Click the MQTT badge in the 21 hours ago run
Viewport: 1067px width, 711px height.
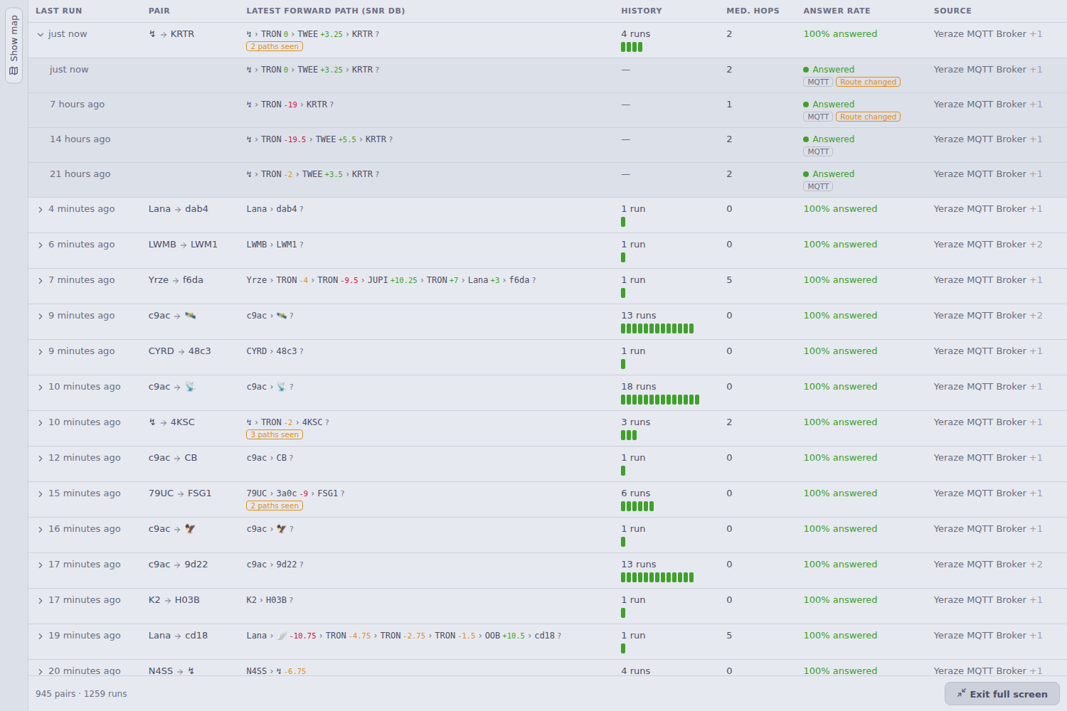pyautogui.click(x=818, y=186)
